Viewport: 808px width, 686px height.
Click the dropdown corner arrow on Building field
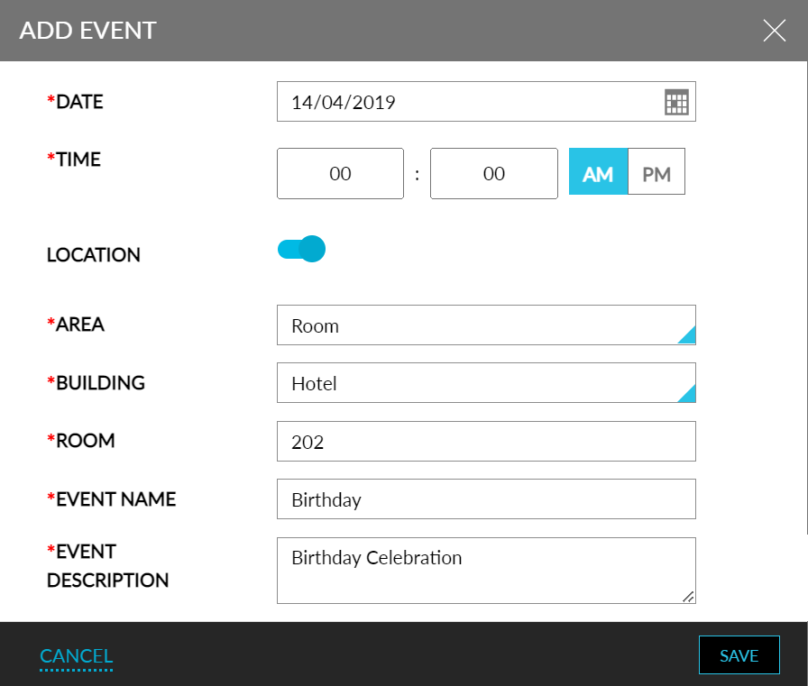pyautogui.click(x=690, y=393)
